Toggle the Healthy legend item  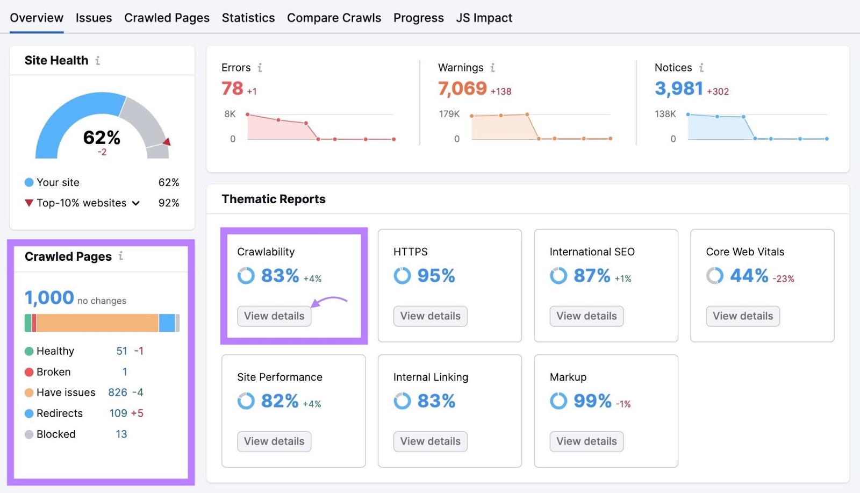pyautogui.click(x=54, y=351)
